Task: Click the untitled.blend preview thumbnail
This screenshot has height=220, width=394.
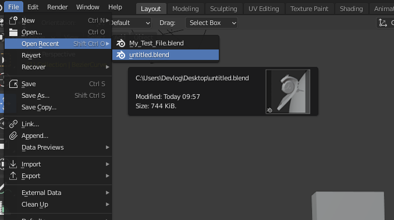Action: tap(287, 91)
